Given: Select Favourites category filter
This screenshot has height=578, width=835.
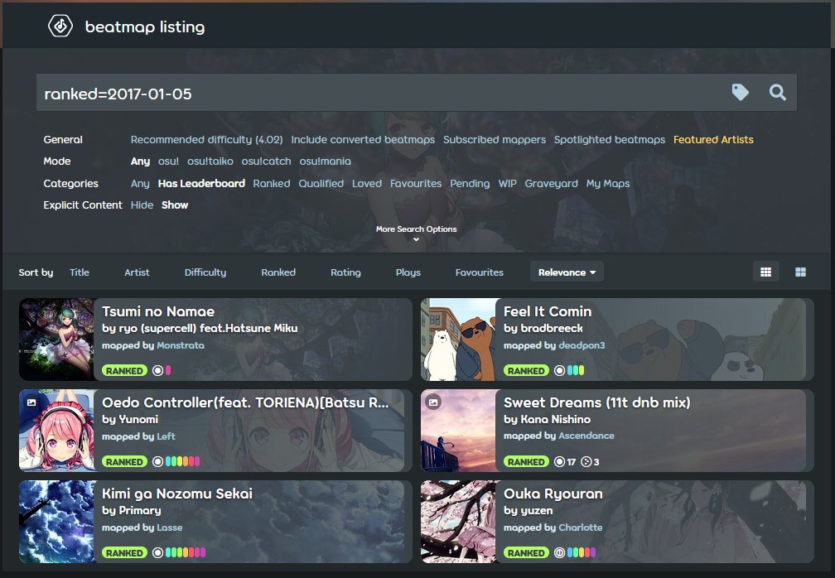Looking at the screenshot, I should 416,184.
